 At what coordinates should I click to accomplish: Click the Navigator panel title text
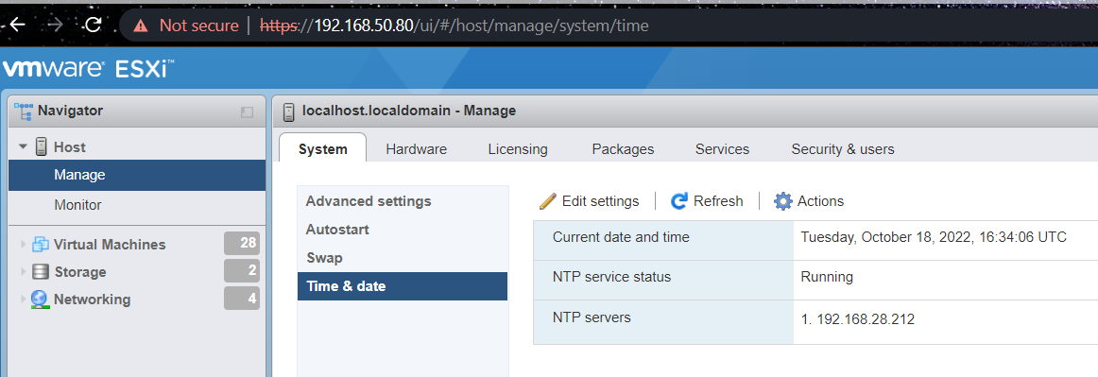[x=70, y=111]
